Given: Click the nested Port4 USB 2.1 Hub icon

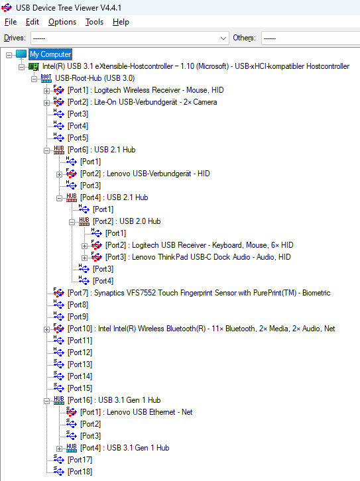Looking at the screenshot, I should tap(71, 197).
